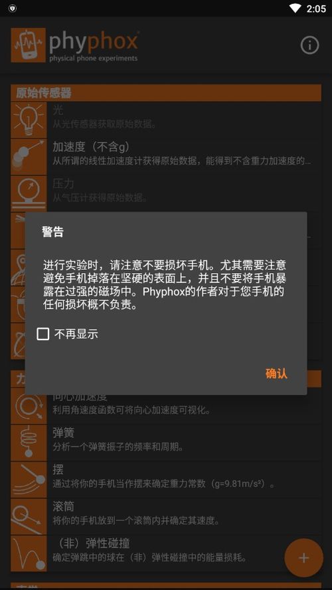Image resolution: width=332 pixels, height=590 pixels.
Task: Check the Wi-Fi status bar icon
Action: (x=295, y=8)
